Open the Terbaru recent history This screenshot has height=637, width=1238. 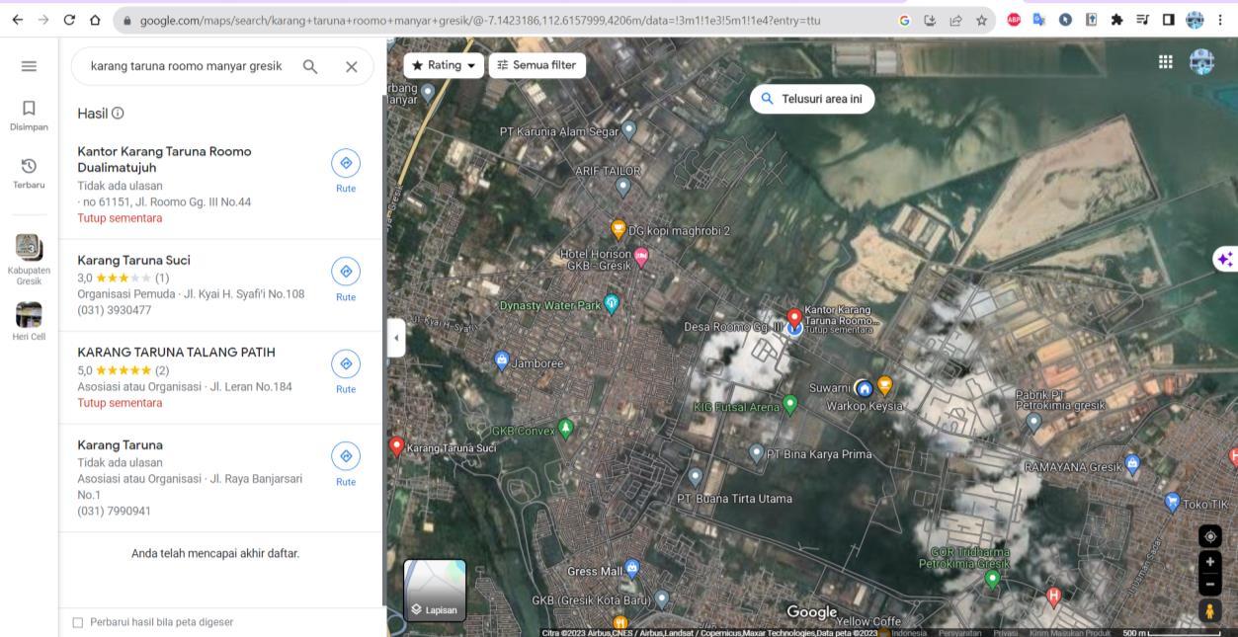click(29, 172)
